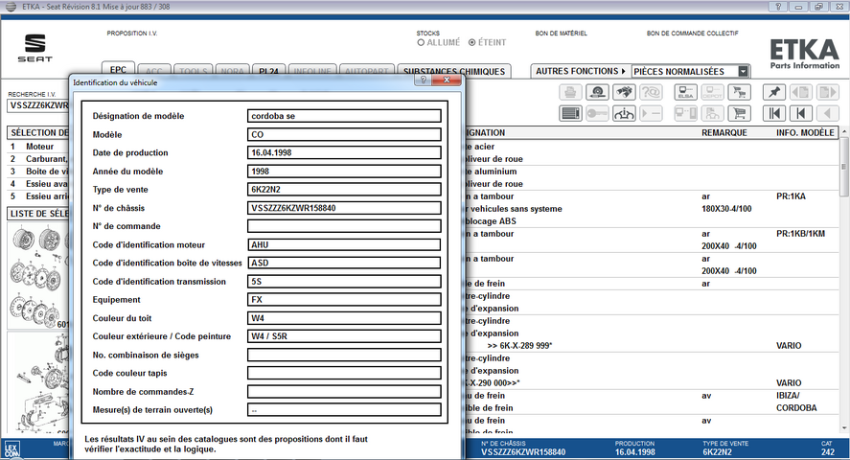Click the '>> 6K-X-289 999*' row
The width and height of the screenshot is (850, 460).
point(519,346)
